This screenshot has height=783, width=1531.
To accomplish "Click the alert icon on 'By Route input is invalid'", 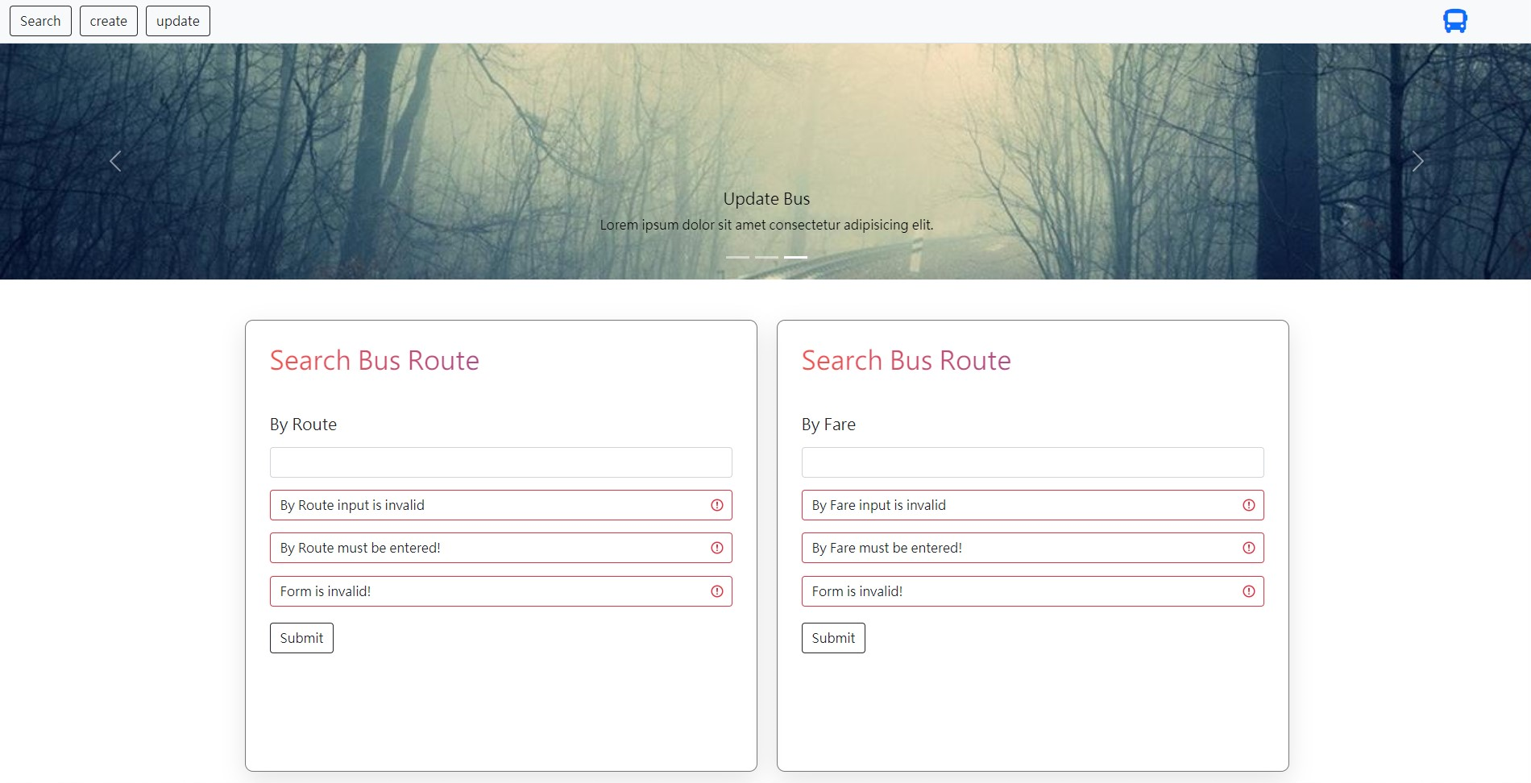I will (x=716, y=505).
